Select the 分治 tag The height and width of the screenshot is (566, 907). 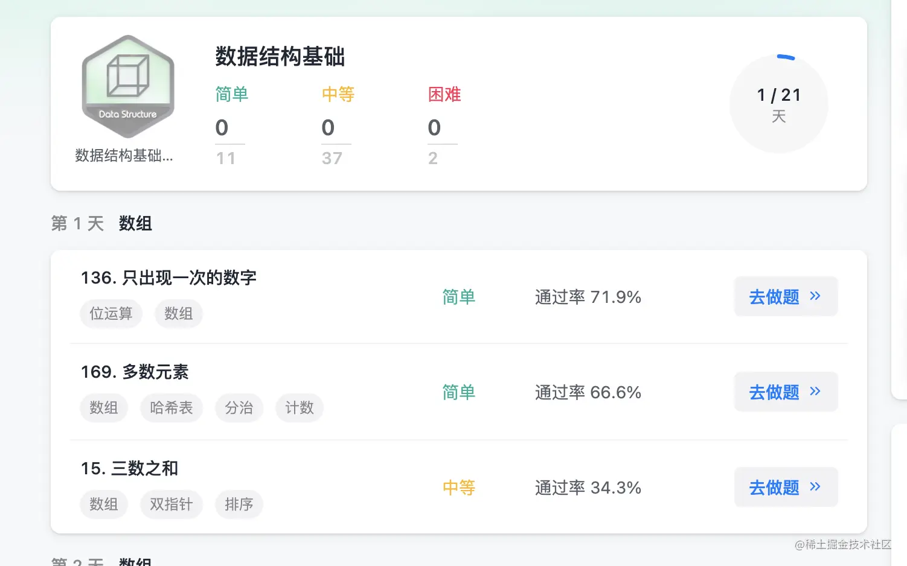[239, 408]
